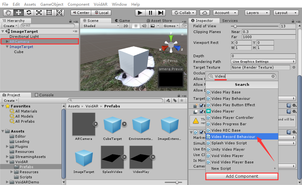Click Search by Label icon in Project
Image resolution: width=302 pixels, height=185 pixels.
[x=175, y=100]
